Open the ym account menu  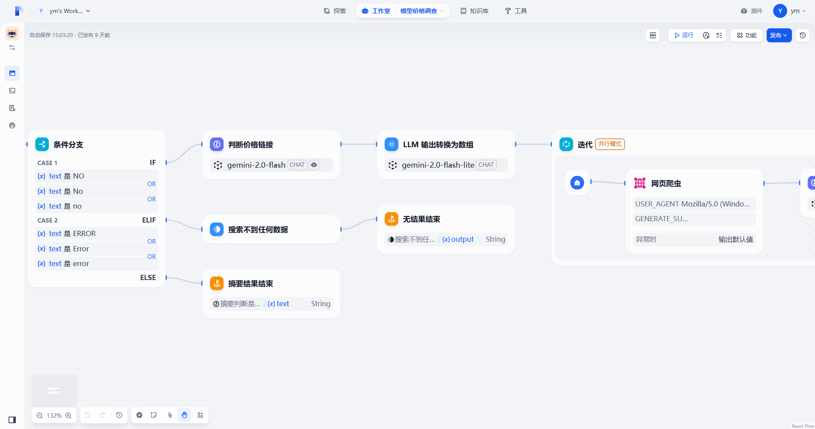(790, 11)
